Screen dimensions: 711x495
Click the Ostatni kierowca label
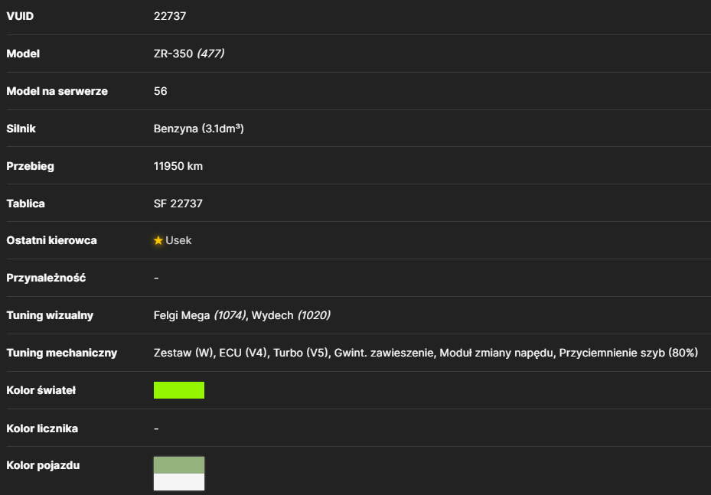[x=52, y=241]
